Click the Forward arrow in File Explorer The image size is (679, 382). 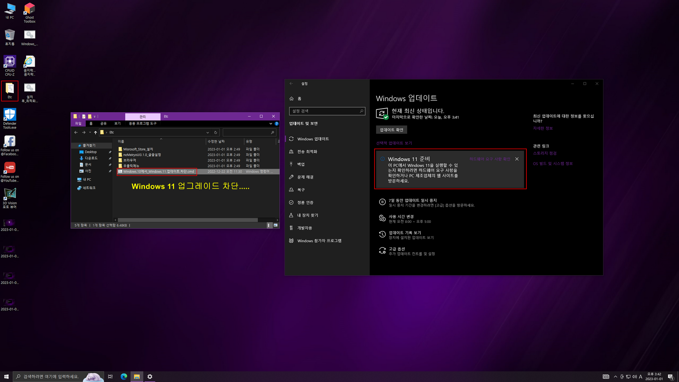tap(84, 133)
